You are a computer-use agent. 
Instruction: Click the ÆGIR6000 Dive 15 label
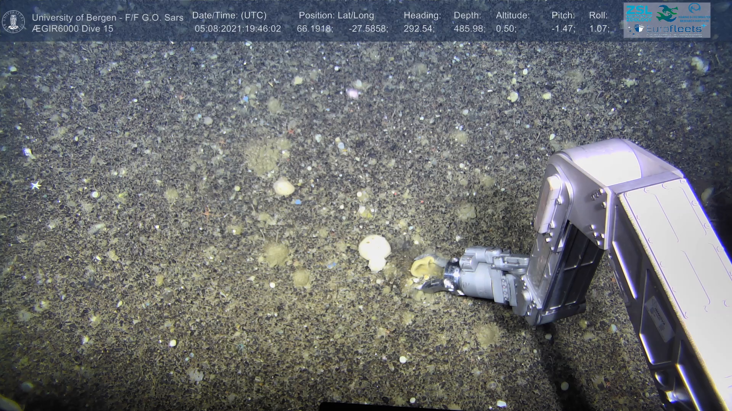click(72, 29)
